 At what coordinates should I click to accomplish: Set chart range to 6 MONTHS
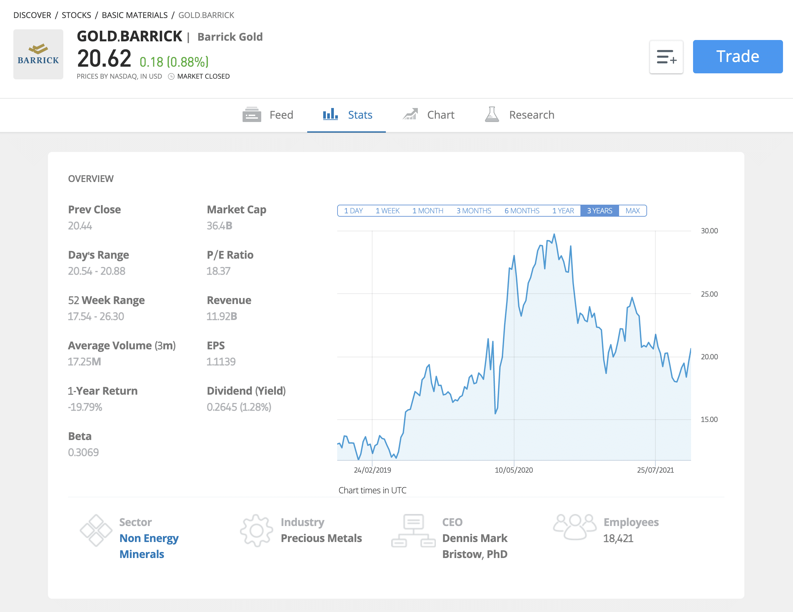[x=522, y=211]
